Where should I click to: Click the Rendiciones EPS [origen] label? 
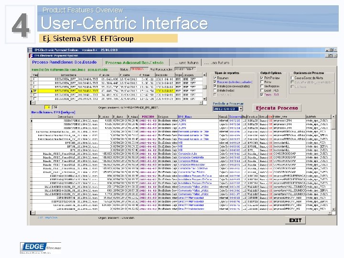click(54, 112)
